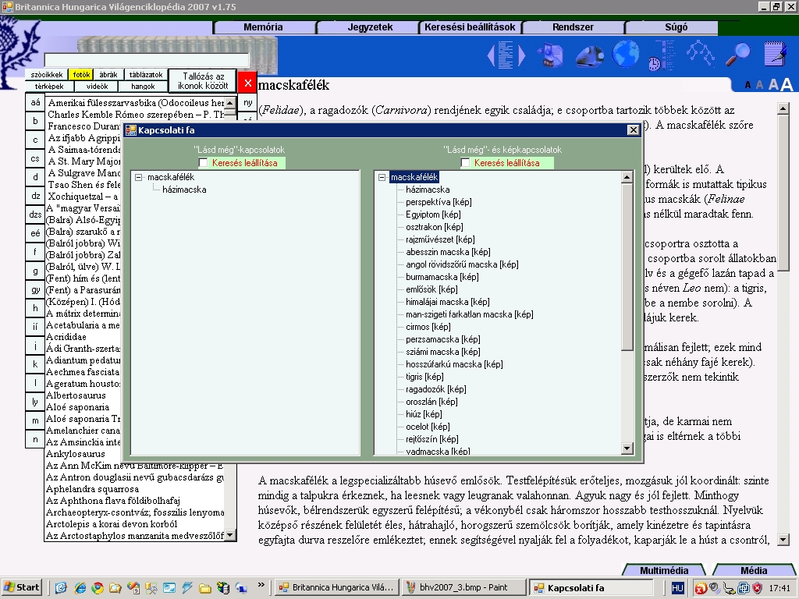Select 'sziámi macska [kép]' tree item
This screenshot has height=599, width=799.
[443, 352]
